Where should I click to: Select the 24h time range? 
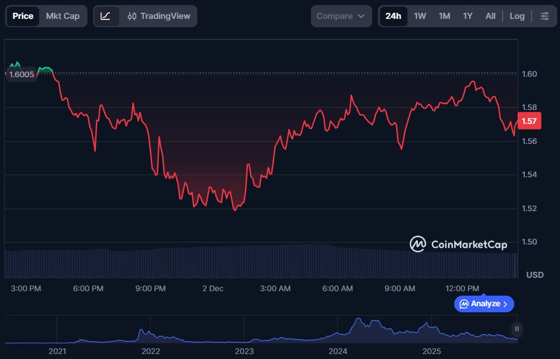click(x=393, y=16)
